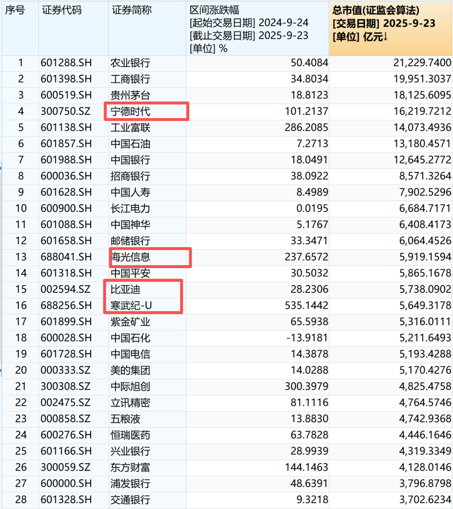
Task: Select stock name 中国银行
Action: [130, 160]
